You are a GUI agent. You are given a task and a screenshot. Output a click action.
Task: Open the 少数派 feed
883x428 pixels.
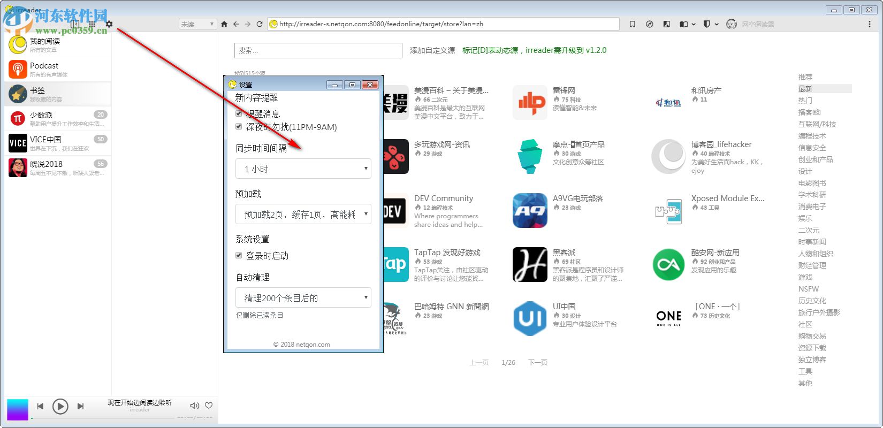point(58,119)
